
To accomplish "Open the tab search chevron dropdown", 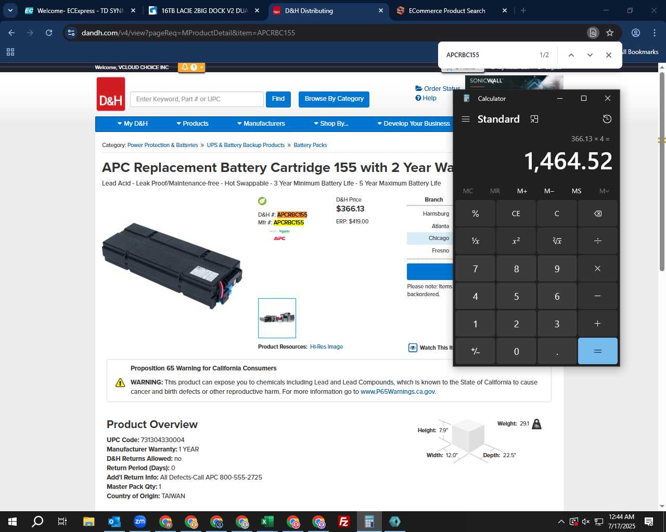I will click(10, 10).
